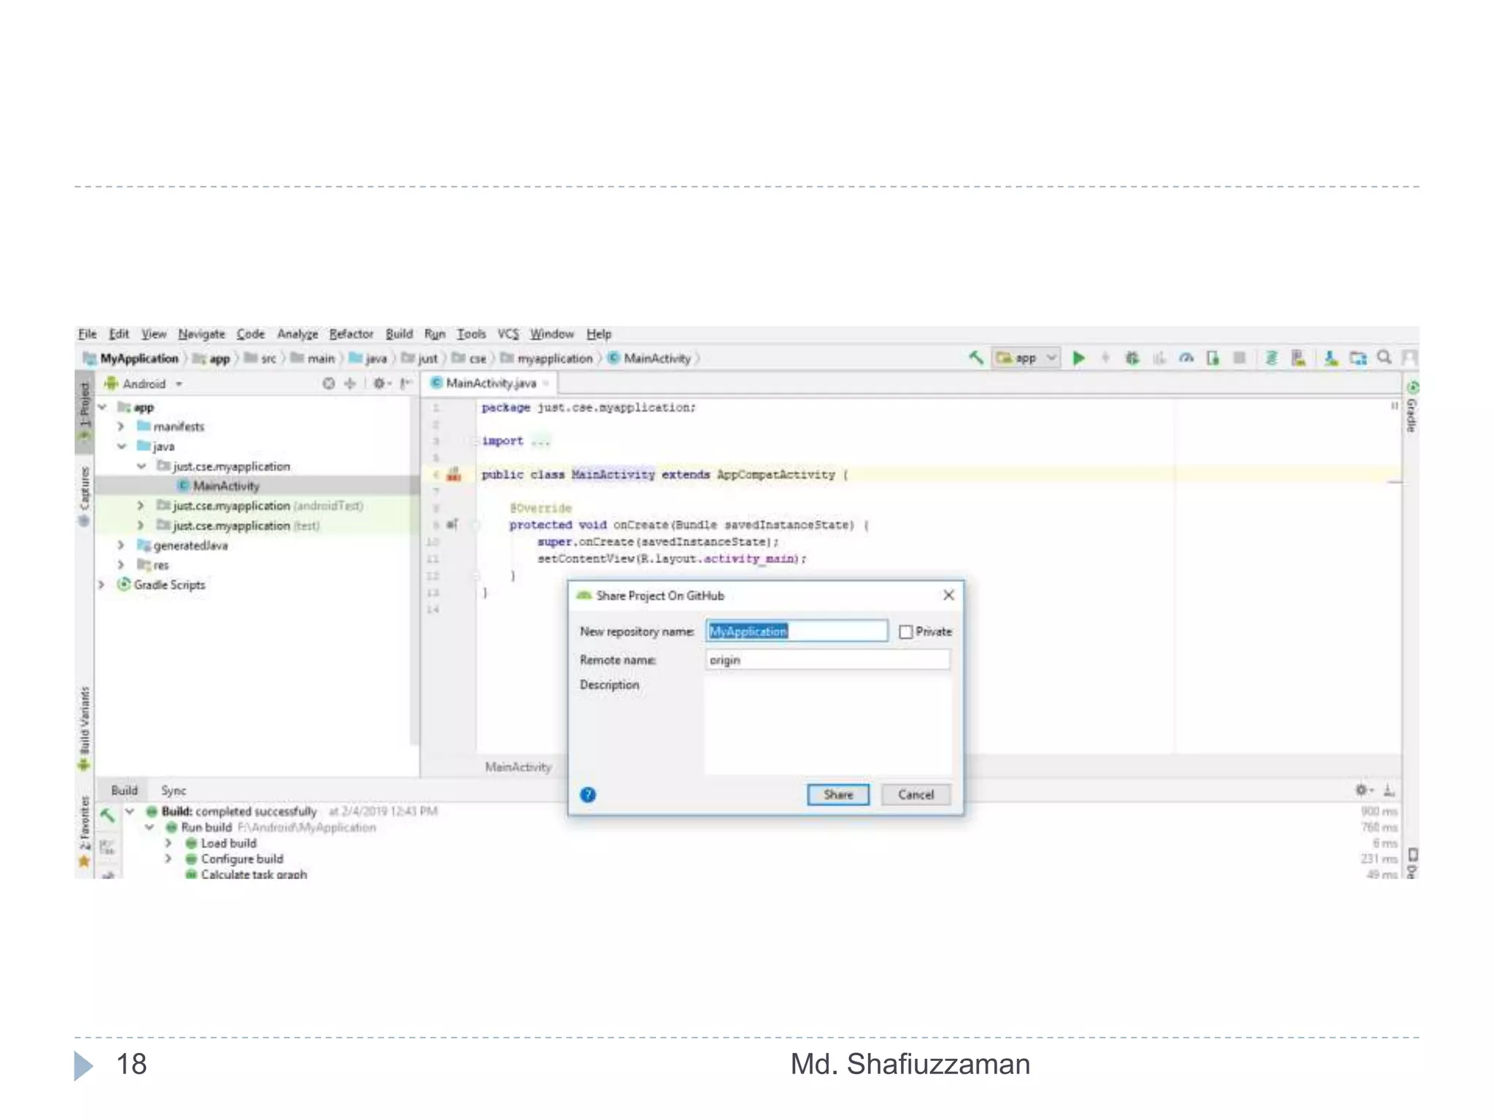1494x1120 pixels.
Task: Enable the Private repository checkbox
Action: click(x=906, y=632)
